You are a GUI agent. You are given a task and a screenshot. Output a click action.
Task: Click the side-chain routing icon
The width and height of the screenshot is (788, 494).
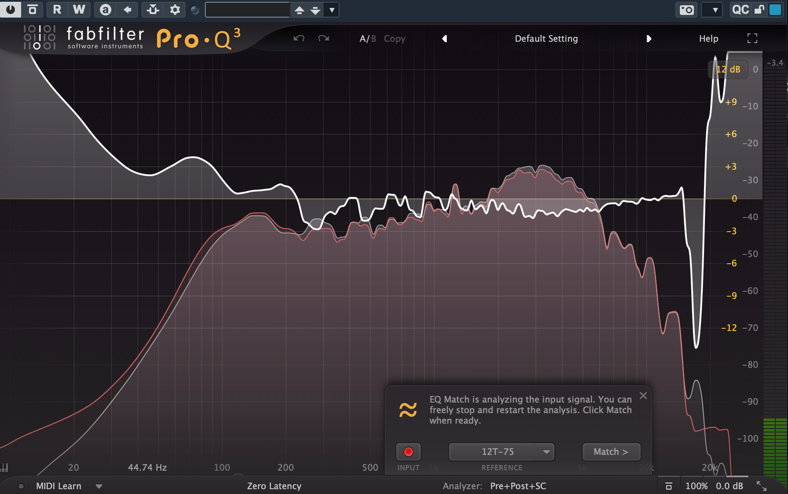[x=153, y=9]
